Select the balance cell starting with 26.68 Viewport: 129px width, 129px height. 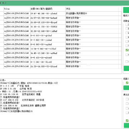click(48, 22)
